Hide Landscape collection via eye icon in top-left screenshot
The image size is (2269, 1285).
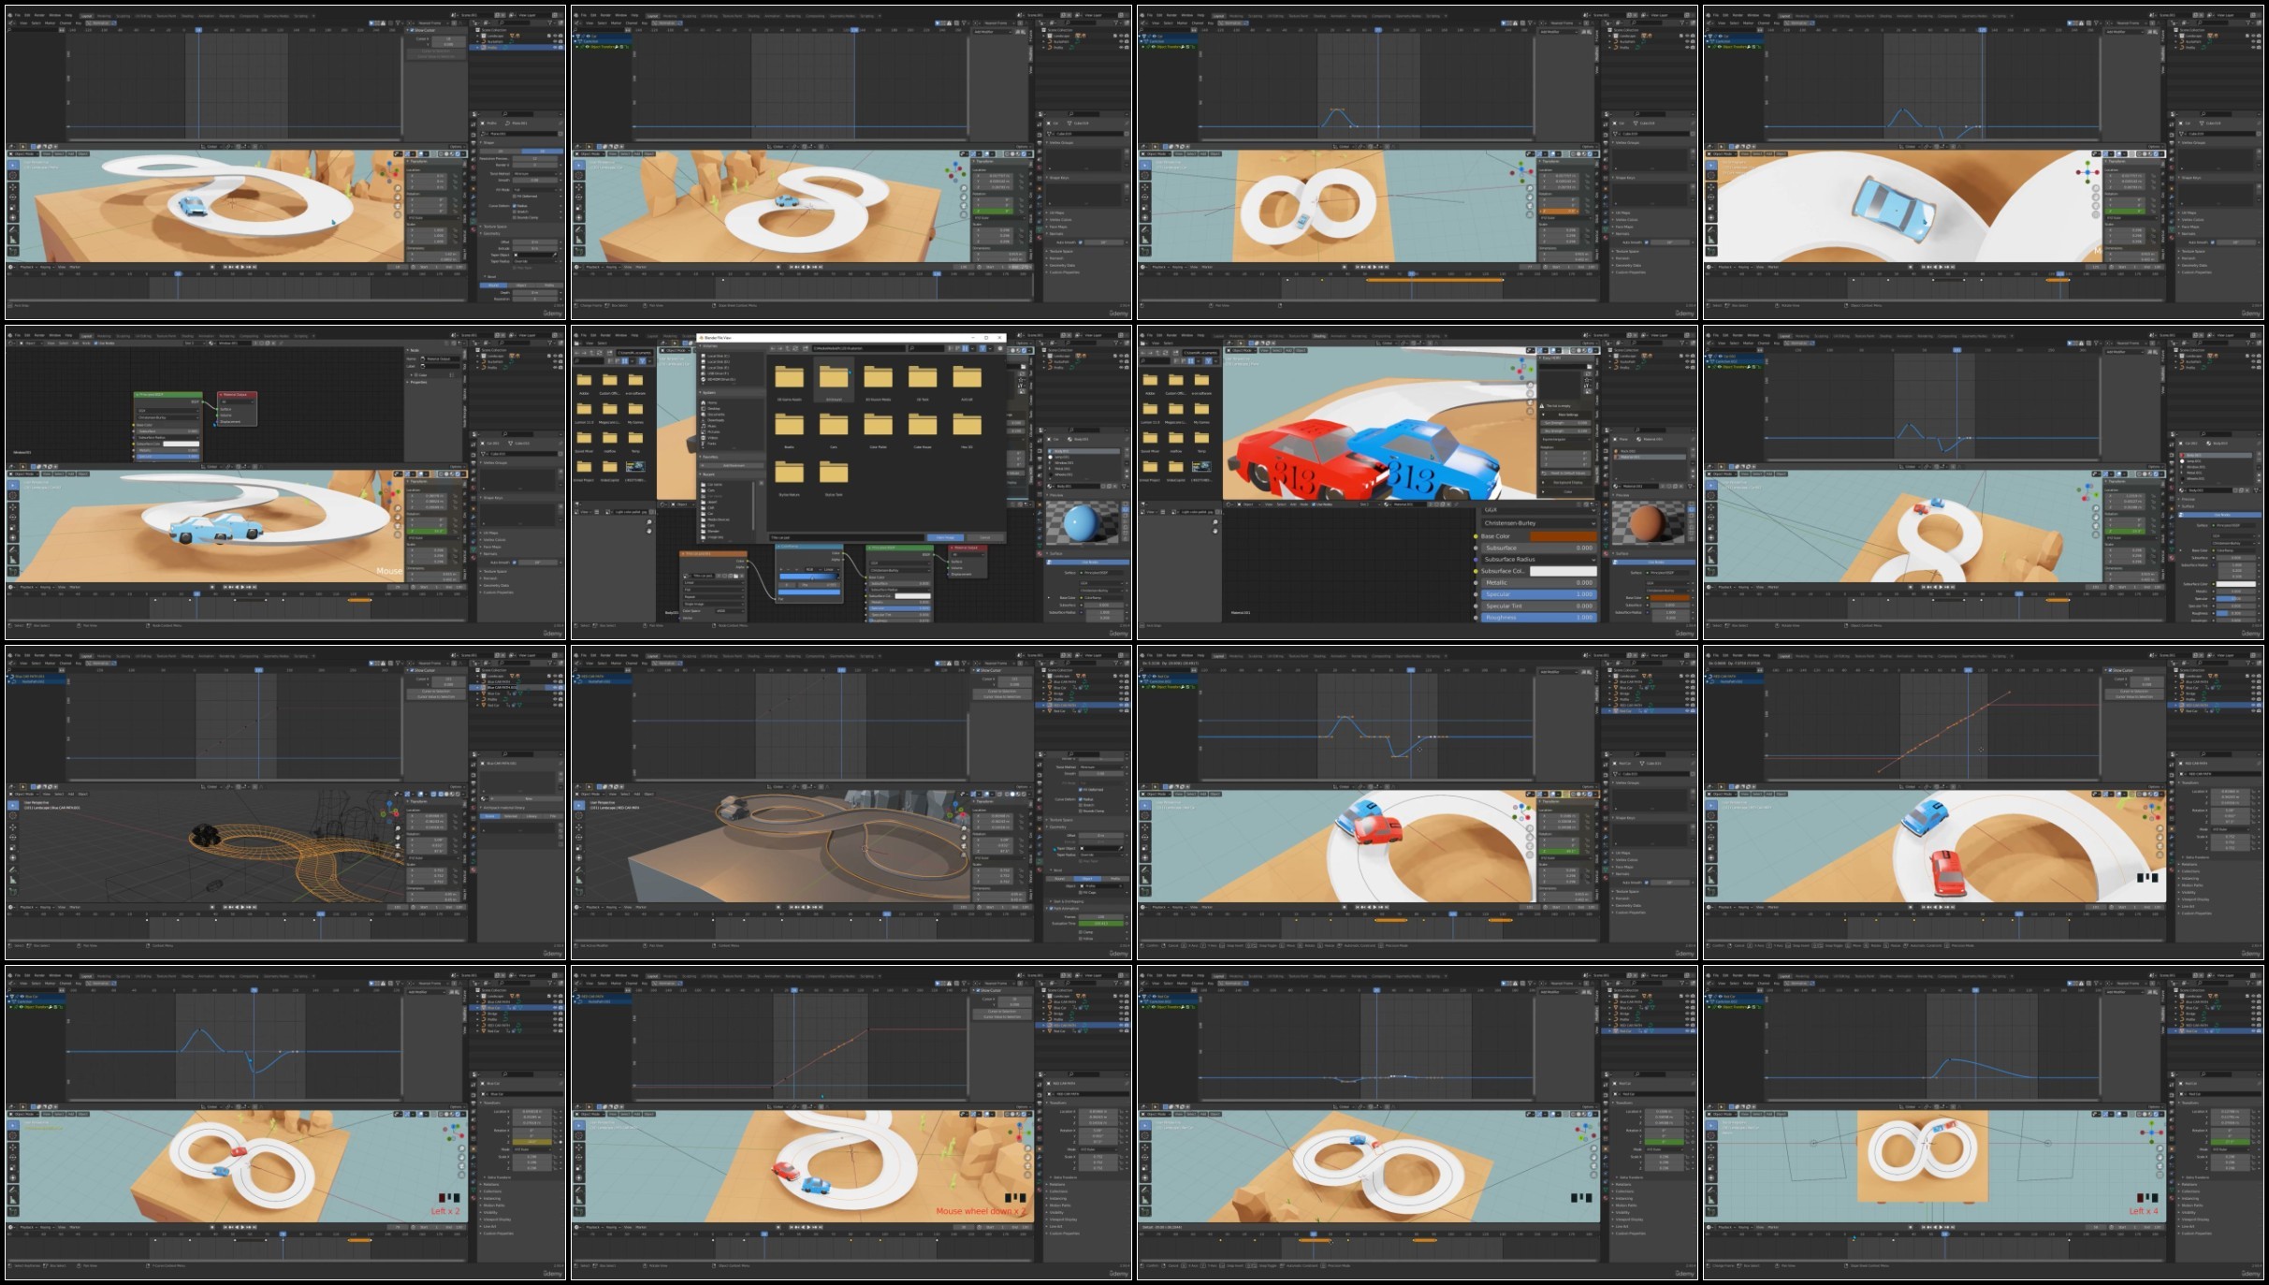click(x=553, y=37)
